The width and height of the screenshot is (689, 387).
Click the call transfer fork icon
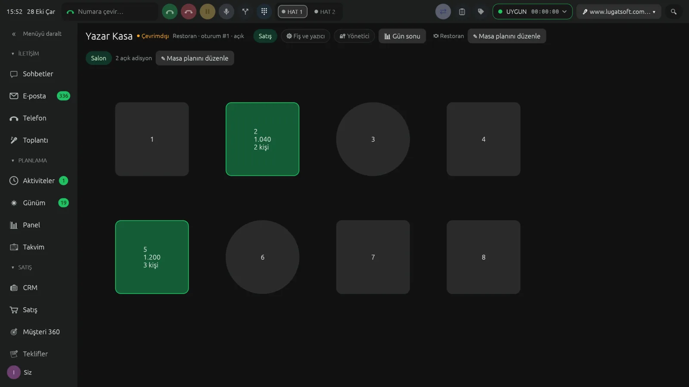coord(245,12)
